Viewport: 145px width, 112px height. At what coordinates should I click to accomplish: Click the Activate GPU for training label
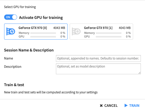click(41, 18)
